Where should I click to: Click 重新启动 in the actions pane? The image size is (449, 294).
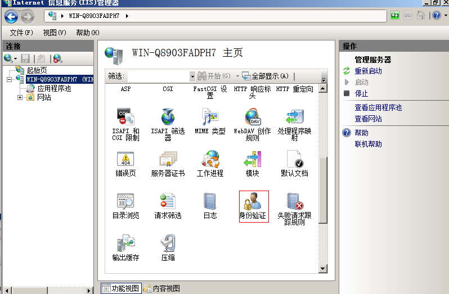click(x=368, y=71)
